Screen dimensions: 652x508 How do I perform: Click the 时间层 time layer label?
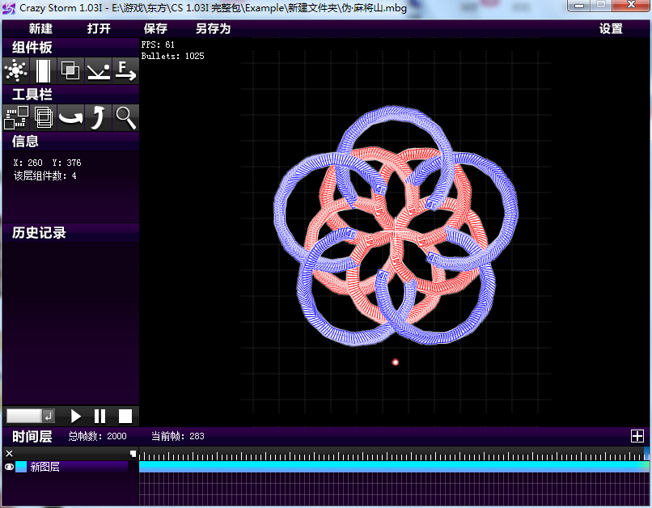[32, 437]
